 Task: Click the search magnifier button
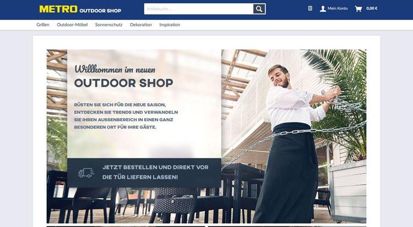(x=259, y=9)
